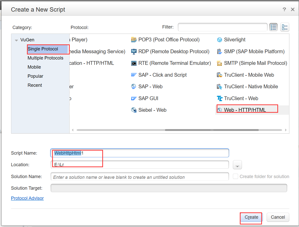The height and width of the screenshot is (227, 299).
Task: Select Multiple Protocols category
Action: click(x=45, y=58)
